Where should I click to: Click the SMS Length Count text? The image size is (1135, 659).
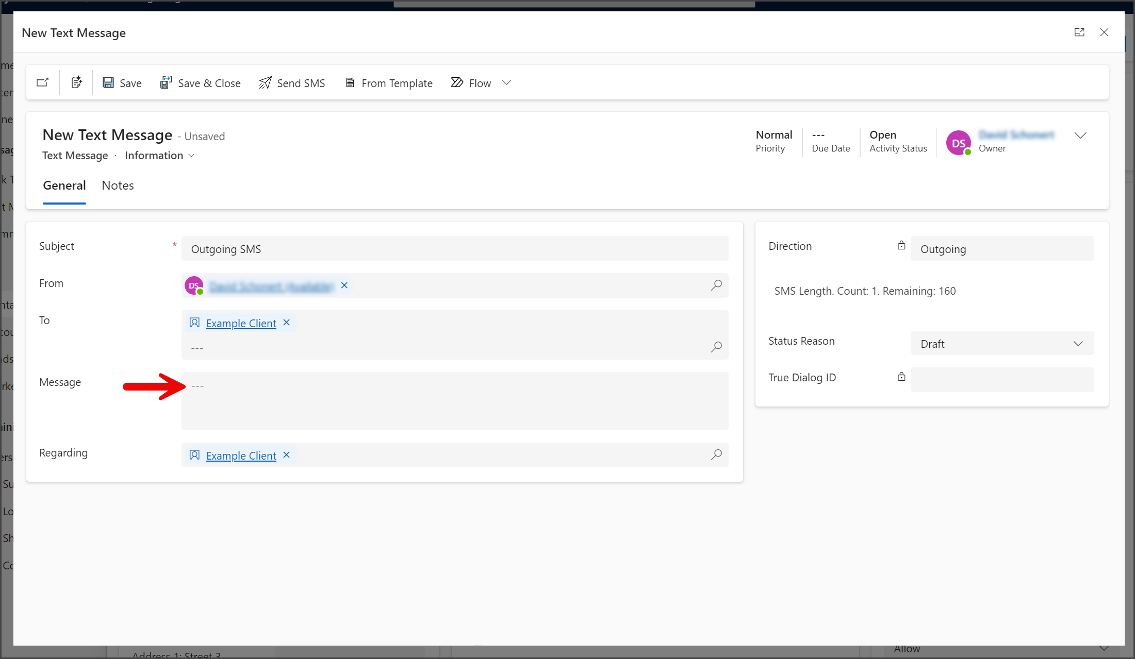865,291
